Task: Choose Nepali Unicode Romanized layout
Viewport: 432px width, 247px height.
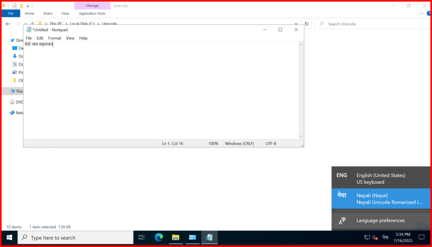Action: pyautogui.click(x=381, y=199)
